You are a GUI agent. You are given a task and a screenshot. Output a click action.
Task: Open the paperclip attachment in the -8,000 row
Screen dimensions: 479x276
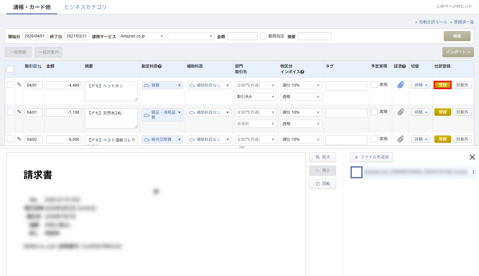tap(401, 139)
